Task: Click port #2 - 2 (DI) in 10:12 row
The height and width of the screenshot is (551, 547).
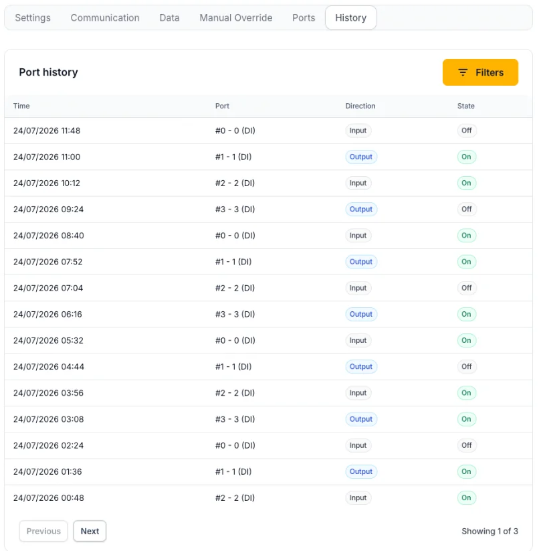Action: 235,183
